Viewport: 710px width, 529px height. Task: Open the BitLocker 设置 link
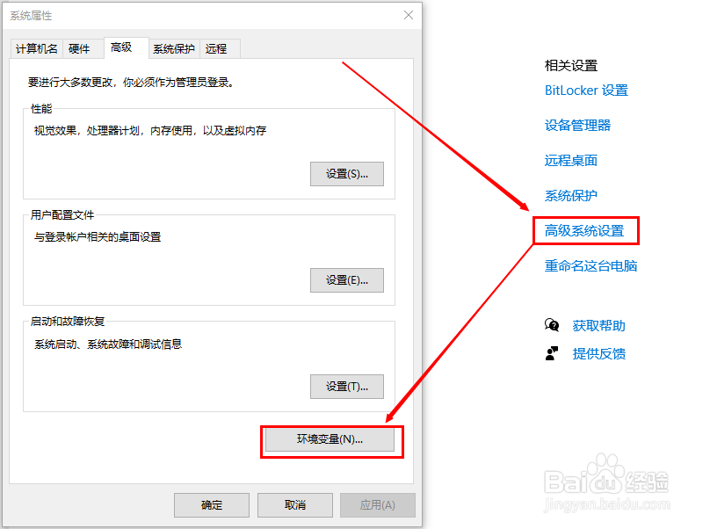pyautogui.click(x=585, y=90)
